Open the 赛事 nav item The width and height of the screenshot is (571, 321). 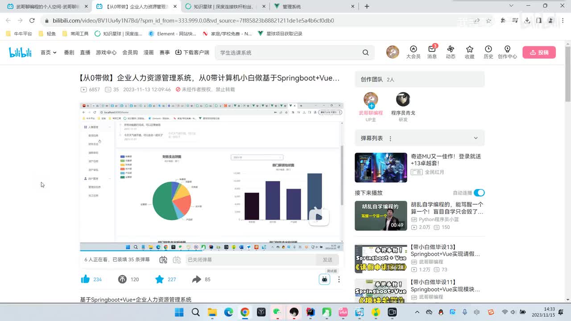[x=165, y=53]
